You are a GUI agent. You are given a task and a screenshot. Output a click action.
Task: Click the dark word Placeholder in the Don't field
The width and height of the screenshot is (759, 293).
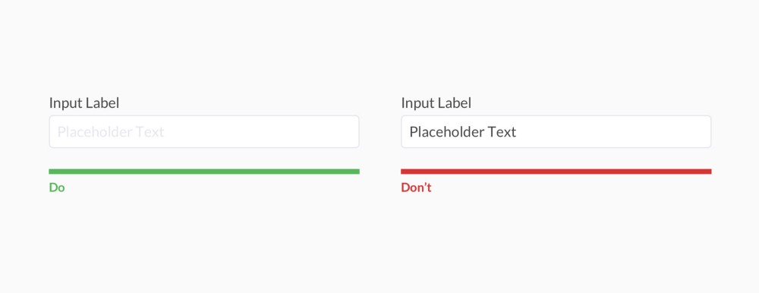pyautogui.click(x=446, y=132)
